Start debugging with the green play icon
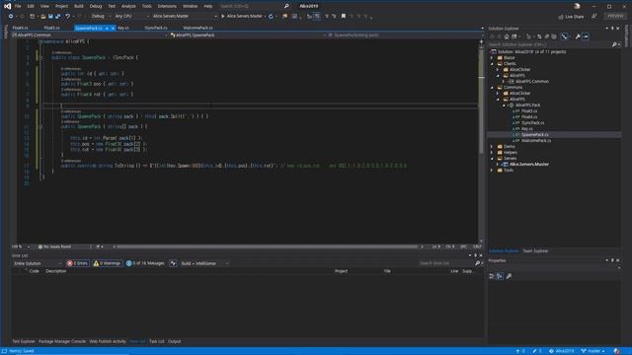 point(223,16)
